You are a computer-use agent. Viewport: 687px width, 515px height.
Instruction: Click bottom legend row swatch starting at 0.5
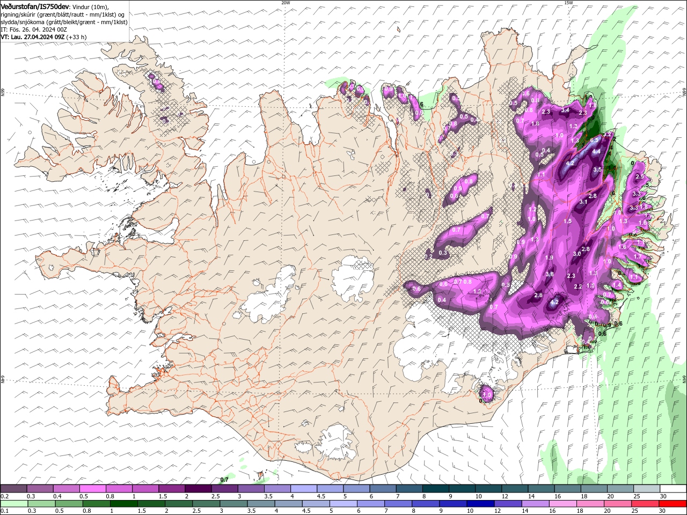pyautogui.click(x=69, y=504)
